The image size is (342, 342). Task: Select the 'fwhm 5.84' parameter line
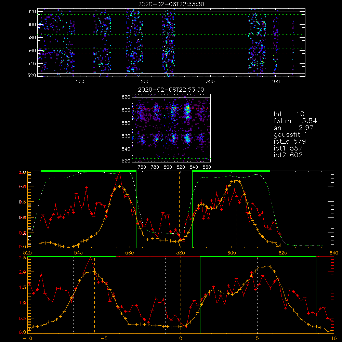295,121
